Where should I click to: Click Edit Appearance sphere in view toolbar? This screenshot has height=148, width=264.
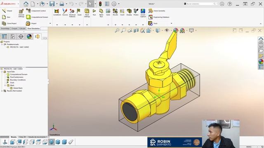pos(175,30)
